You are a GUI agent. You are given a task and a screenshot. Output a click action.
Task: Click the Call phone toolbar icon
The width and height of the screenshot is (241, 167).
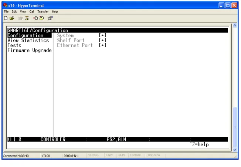(x=20, y=18)
